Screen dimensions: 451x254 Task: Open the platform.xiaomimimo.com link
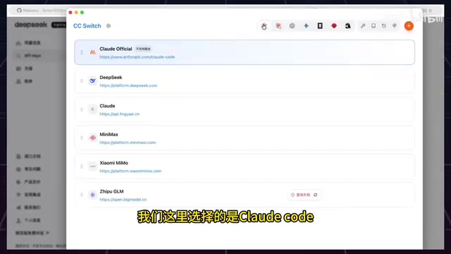(130, 171)
